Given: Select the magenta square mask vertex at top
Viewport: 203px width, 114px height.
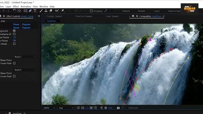Looking at the screenshot, I should tap(150, 40).
